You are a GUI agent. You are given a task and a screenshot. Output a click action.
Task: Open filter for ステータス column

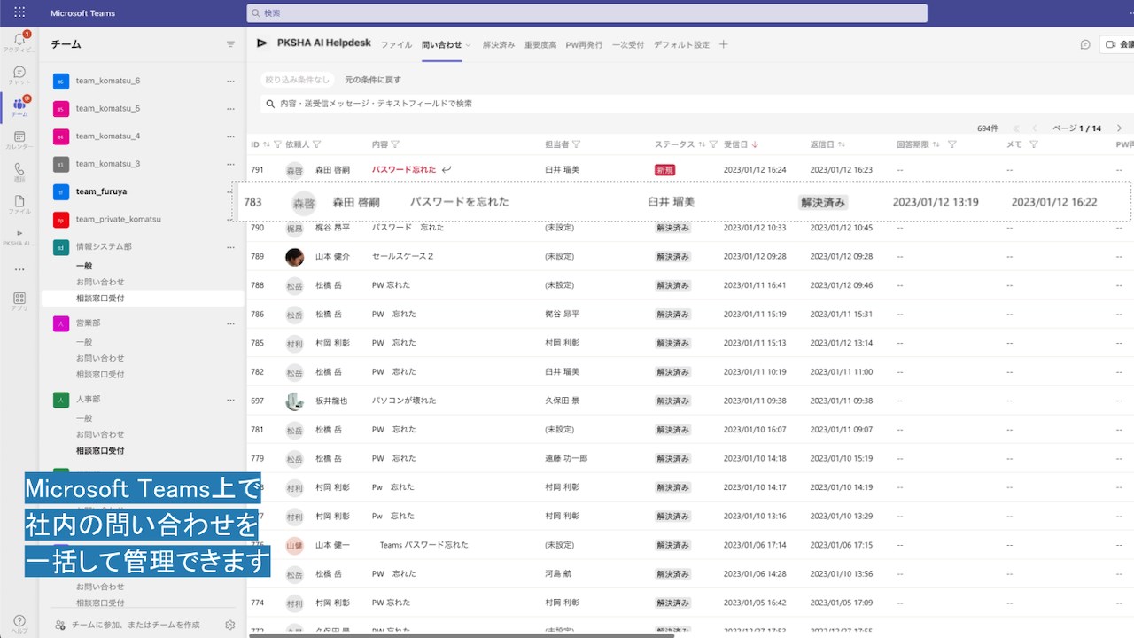click(x=713, y=144)
